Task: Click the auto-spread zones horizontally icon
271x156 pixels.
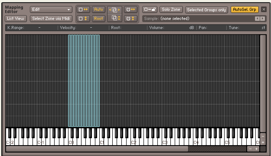Action: [x=83, y=10]
